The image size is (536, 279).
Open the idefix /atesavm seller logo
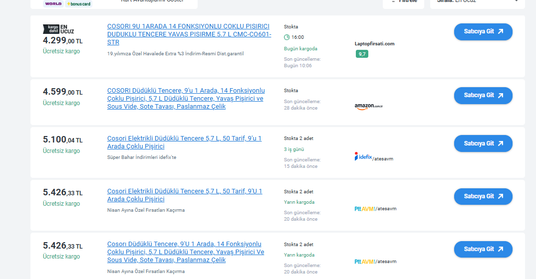pyautogui.click(x=374, y=157)
